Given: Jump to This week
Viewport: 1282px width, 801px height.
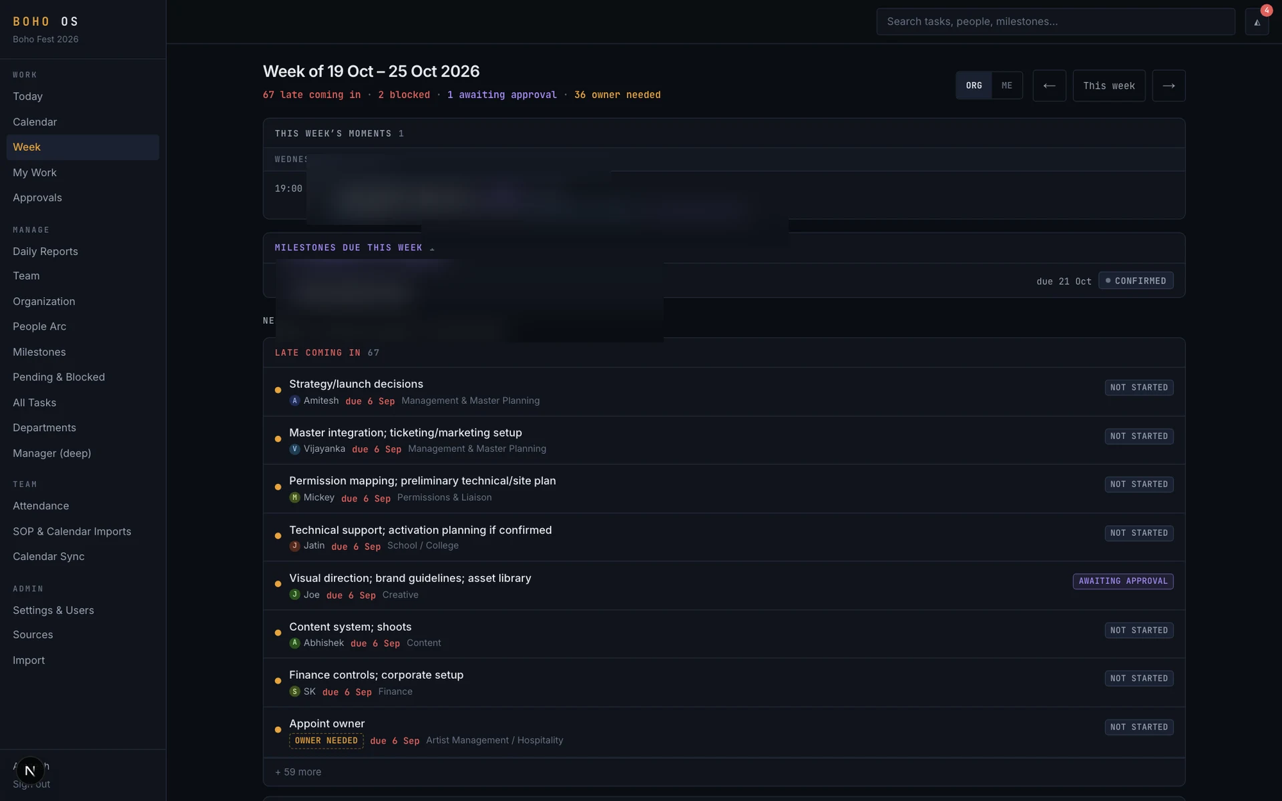Looking at the screenshot, I should (1108, 85).
